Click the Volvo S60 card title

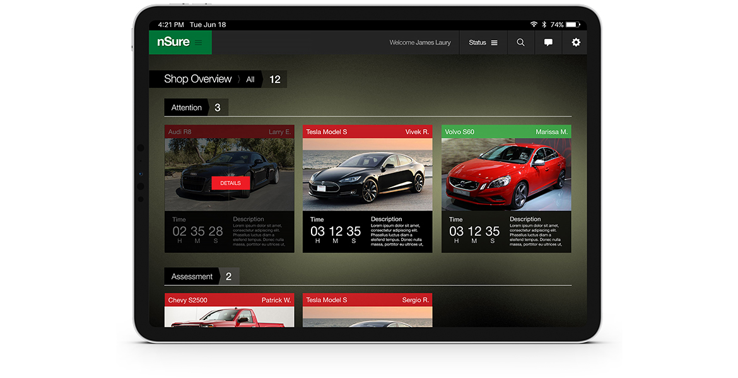click(460, 132)
